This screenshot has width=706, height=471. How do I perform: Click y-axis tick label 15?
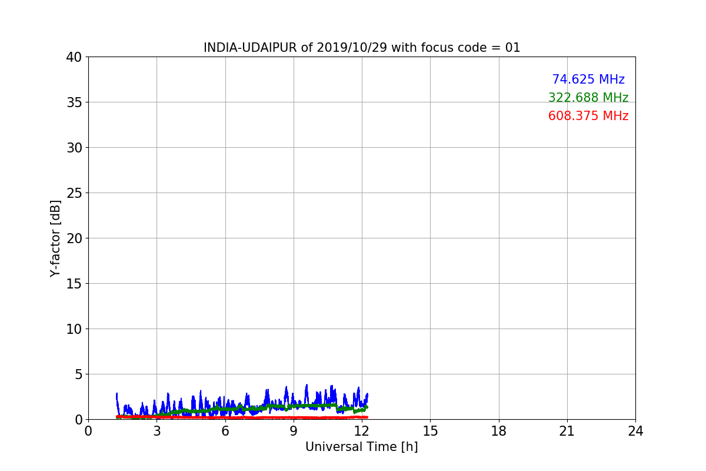[x=74, y=284]
